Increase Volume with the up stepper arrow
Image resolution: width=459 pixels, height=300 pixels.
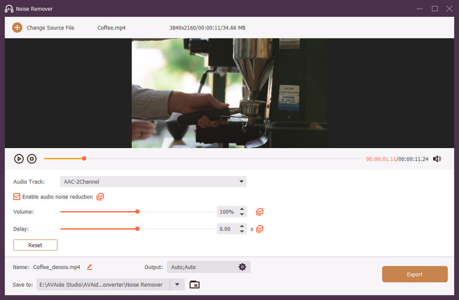point(242,209)
